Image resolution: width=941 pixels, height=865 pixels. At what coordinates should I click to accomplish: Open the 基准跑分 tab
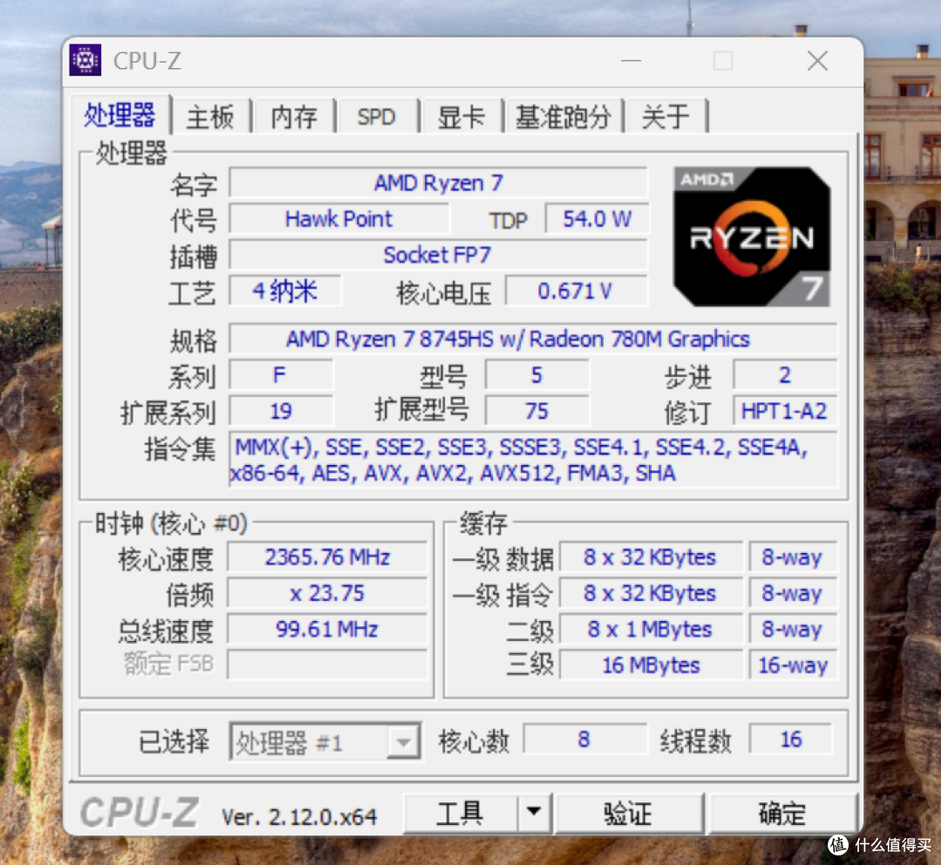(563, 117)
